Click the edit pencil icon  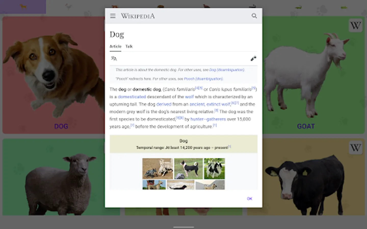(x=253, y=59)
